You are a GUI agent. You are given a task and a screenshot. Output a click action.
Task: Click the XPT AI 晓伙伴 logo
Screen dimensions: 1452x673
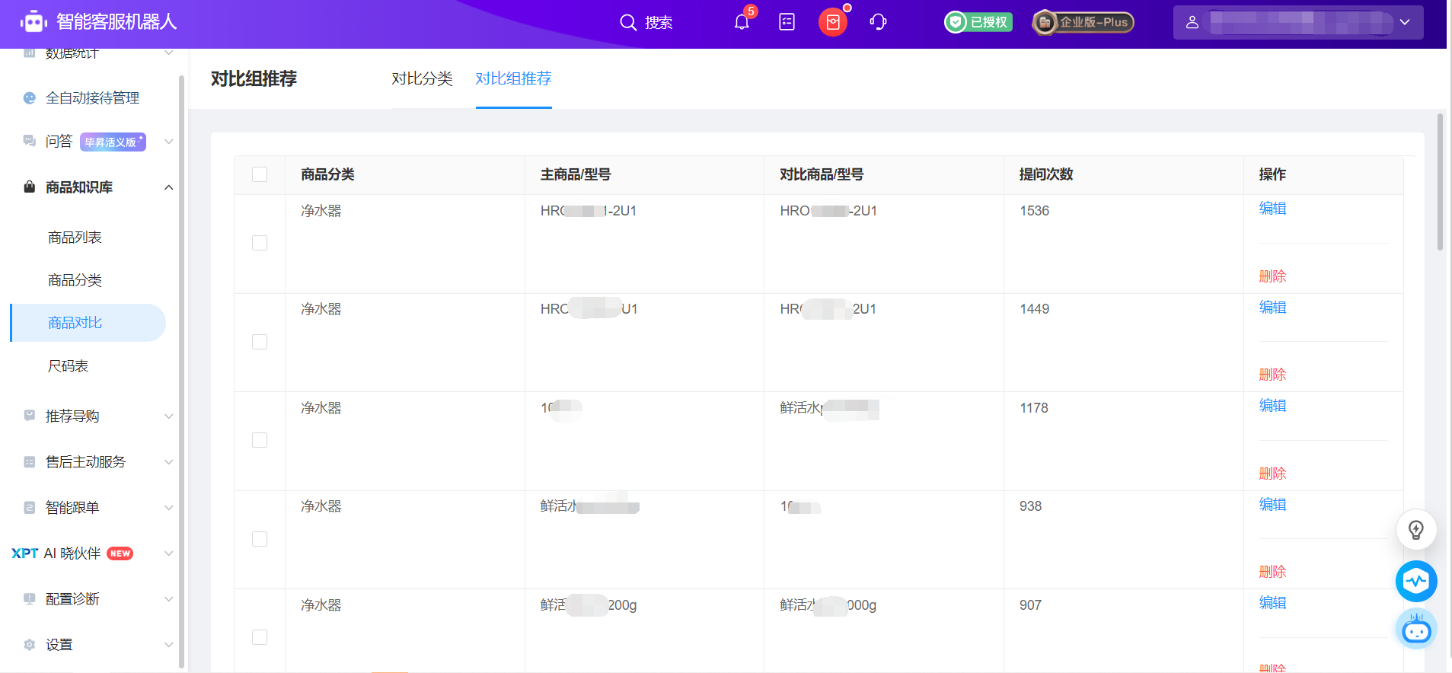24,553
